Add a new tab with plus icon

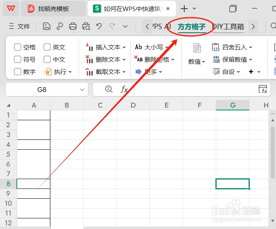coord(184,9)
